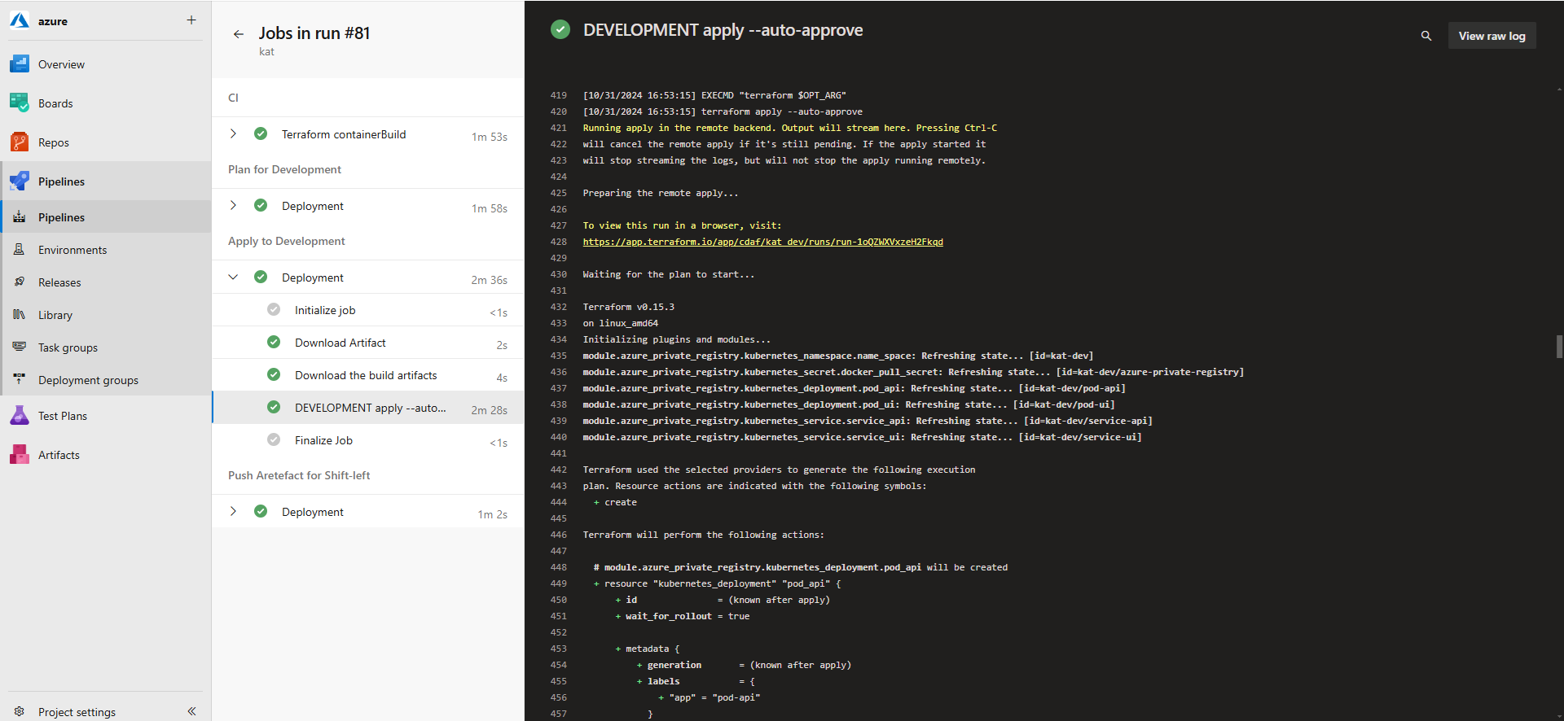Click the log vertical scrollbar thumb
1564x721 pixels.
click(x=1559, y=346)
